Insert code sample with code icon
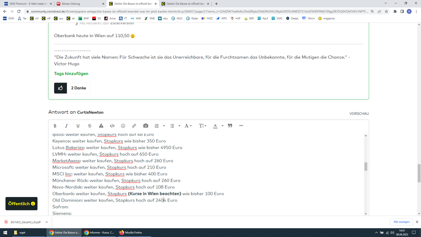This screenshot has width=421, height=237. [112, 126]
